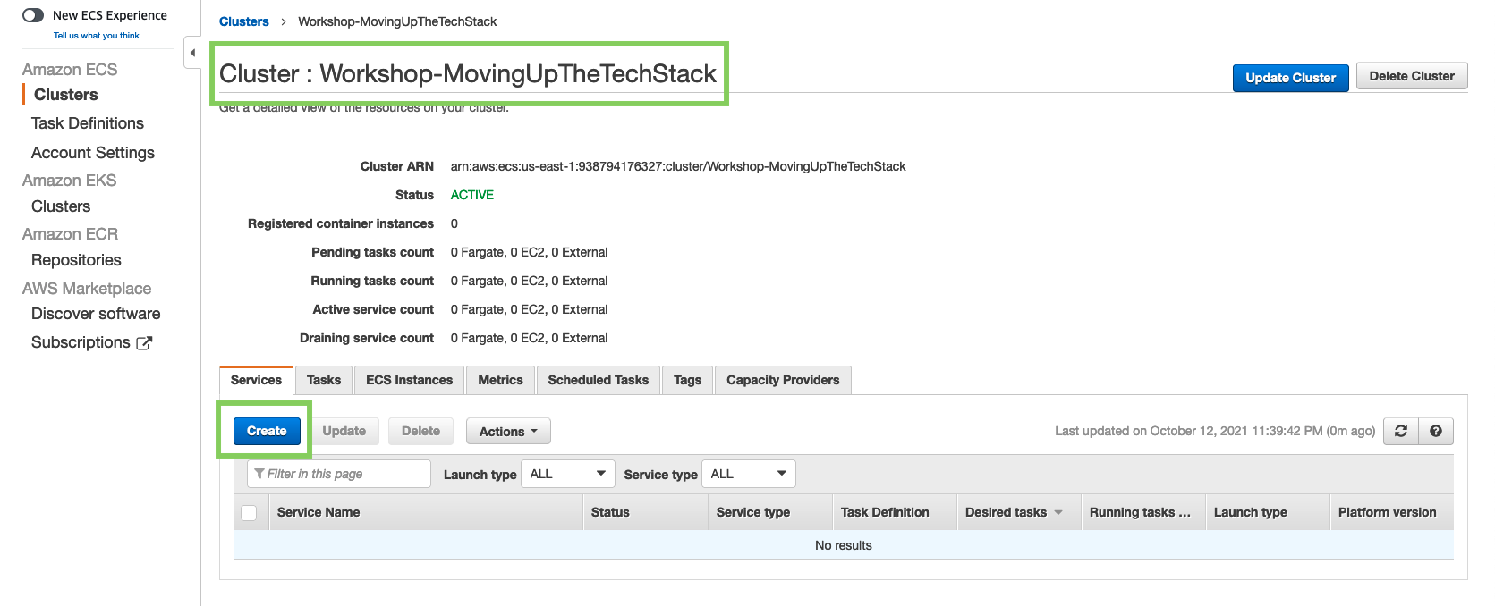Click the Update service button
This screenshot has width=1495, height=606.
tap(344, 431)
